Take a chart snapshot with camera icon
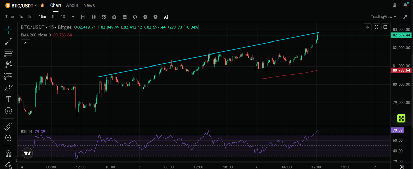 (x=114, y=17)
